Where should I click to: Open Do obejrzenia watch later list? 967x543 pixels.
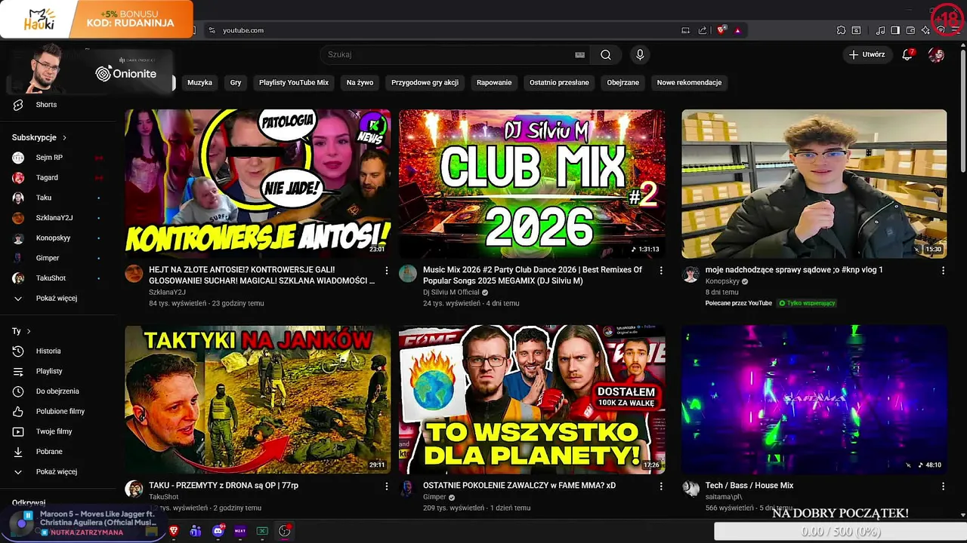[57, 391]
